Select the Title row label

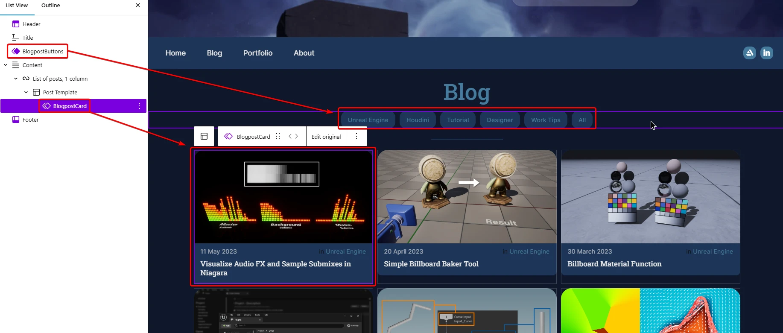tap(28, 38)
